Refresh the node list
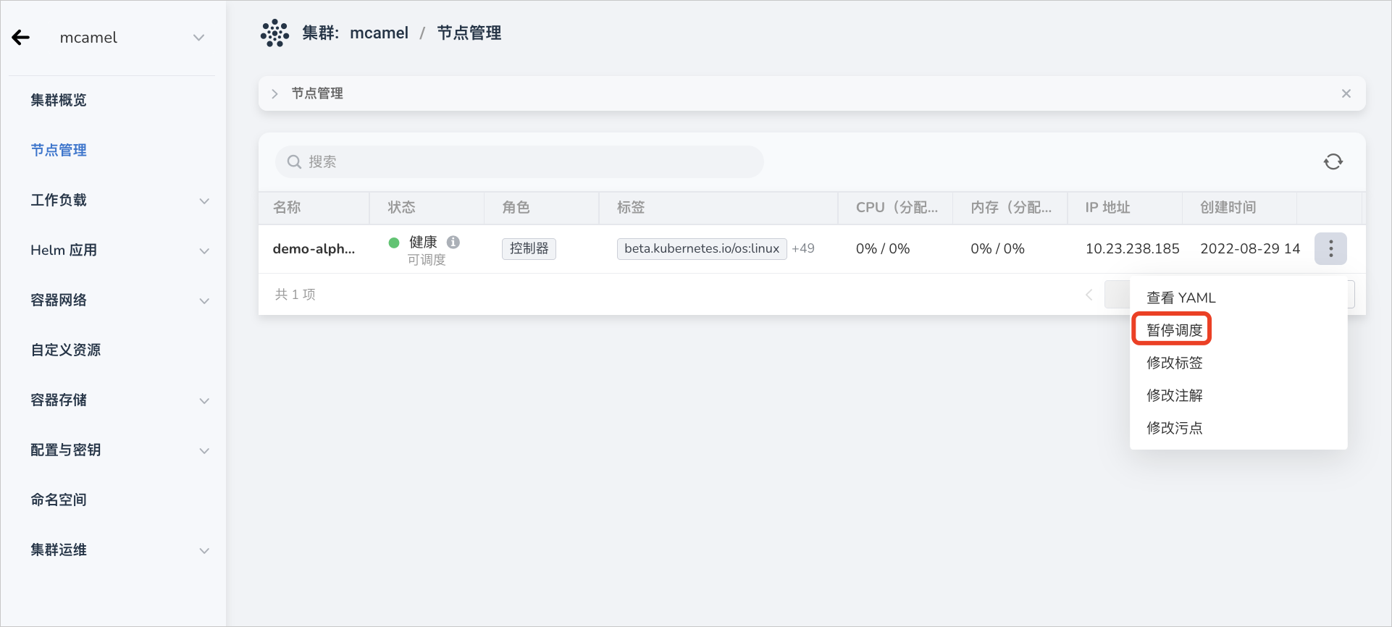The image size is (1392, 627). 1333,161
